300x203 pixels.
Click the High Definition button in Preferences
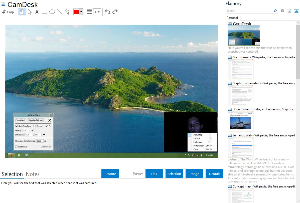[35, 120]
